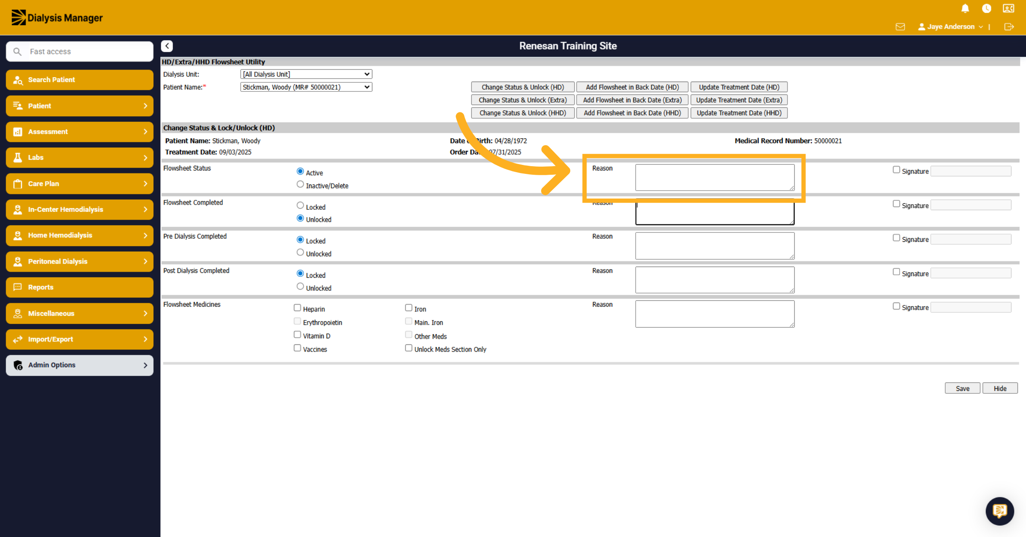Image resolution: width=1026 pixels, height=537 pixels.
Task: Click the Assessment chart icon
Action: click(18, 132)
